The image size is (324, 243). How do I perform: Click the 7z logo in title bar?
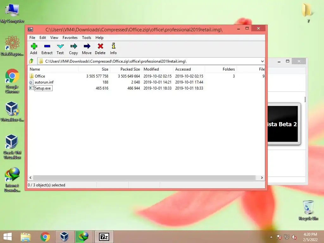click(x=30, y=29)
